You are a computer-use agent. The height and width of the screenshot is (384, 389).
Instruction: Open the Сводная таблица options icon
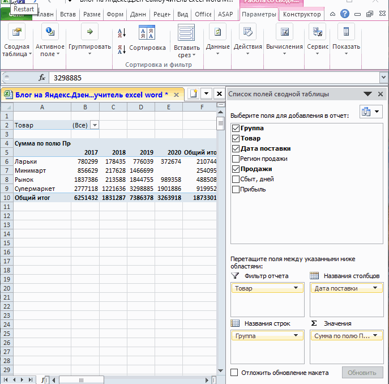coord(16,32)
